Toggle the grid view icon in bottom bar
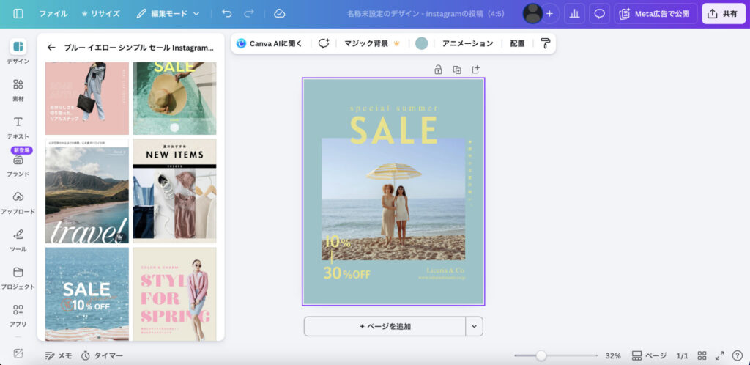 coord(702,355)
